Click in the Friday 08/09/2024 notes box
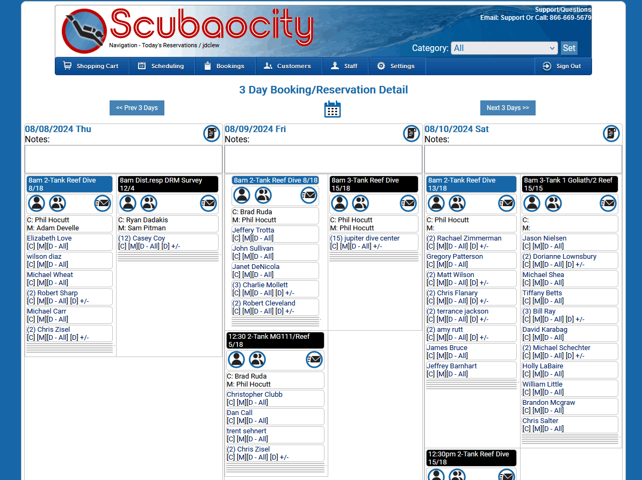The height and width of the screenshot is (480, 642). (323, 159)
